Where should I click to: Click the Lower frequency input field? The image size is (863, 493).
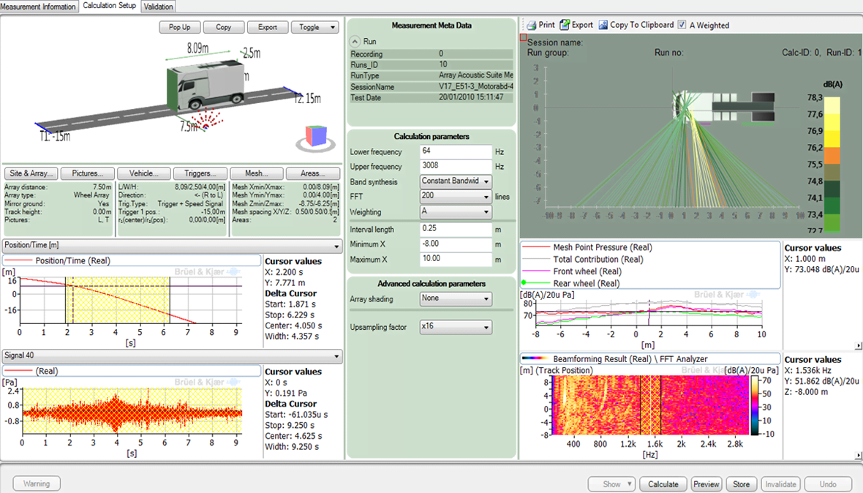coord(456,152)
